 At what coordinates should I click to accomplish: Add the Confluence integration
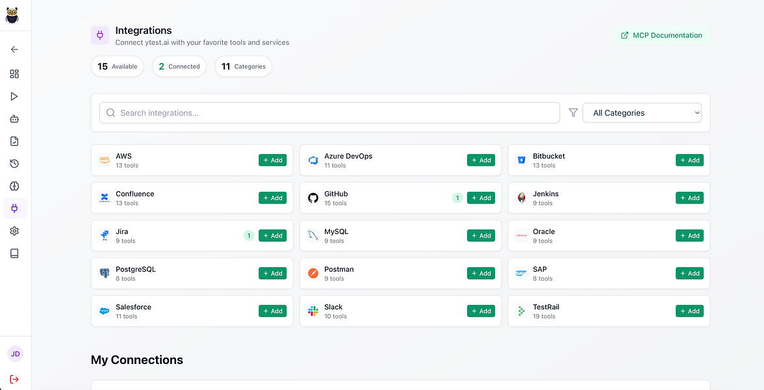pos(272,198)
